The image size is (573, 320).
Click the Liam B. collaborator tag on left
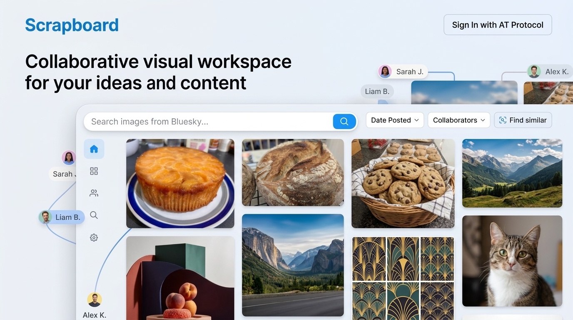pyautogui.click(x=62, y=217)
